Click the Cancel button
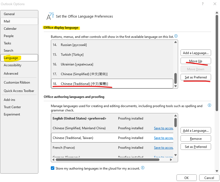 click(x=209, y=178)
